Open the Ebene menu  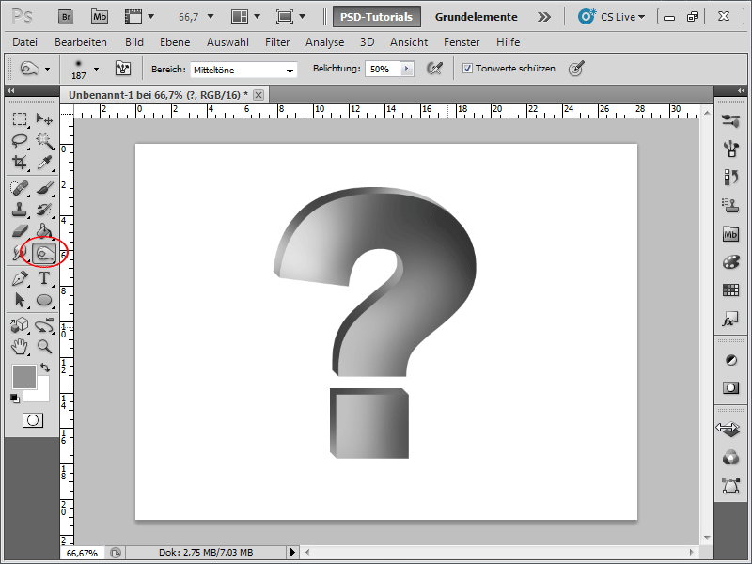click(x=175, y=42)
